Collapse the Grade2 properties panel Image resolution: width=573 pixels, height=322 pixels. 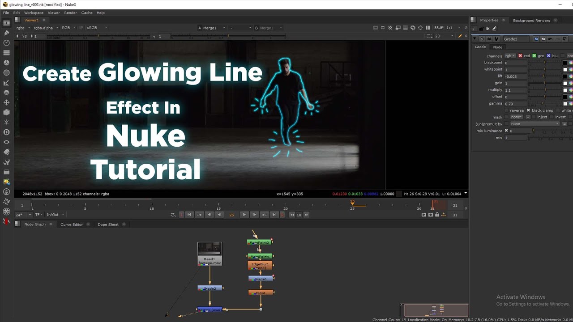(x=475, y=39)
